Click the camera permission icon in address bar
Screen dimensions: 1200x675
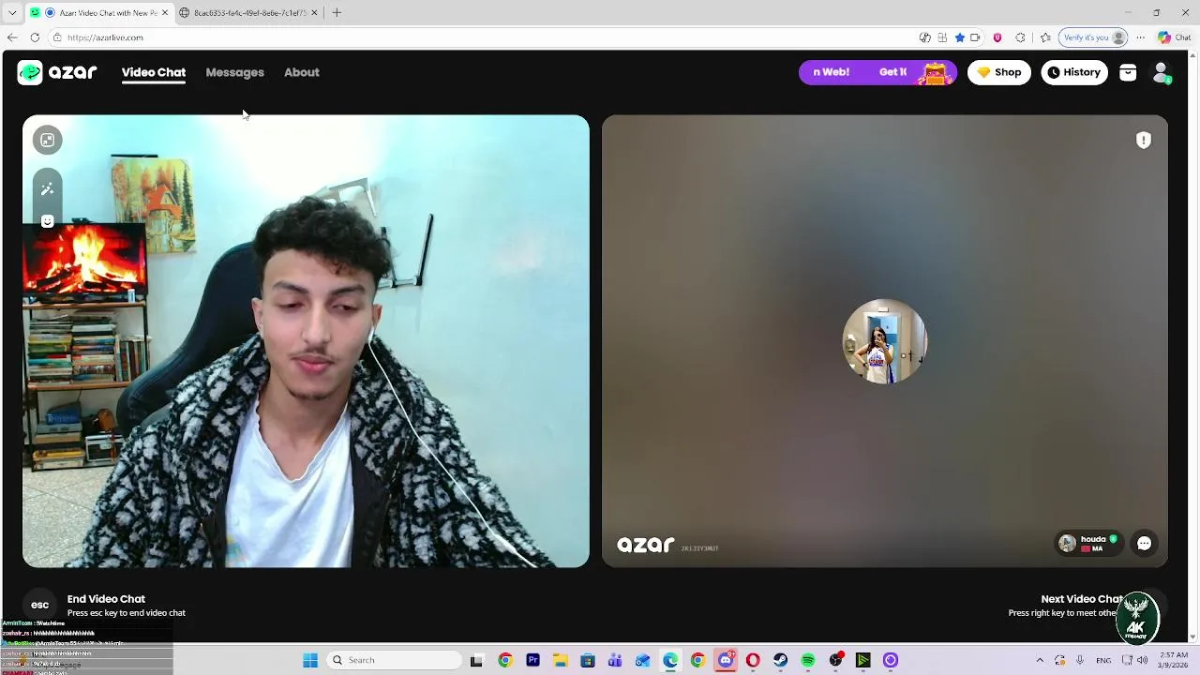click(975, 37)
